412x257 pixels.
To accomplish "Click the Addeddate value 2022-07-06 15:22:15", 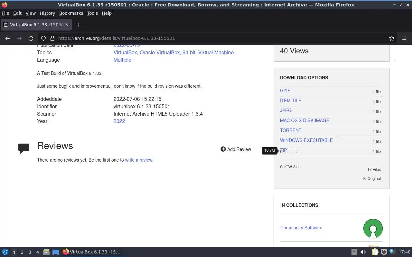I will pos(137,99).
